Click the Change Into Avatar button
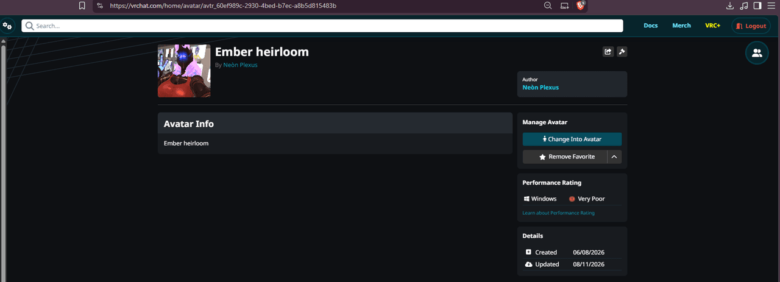The image size is (780, 282). coord(572,139)
